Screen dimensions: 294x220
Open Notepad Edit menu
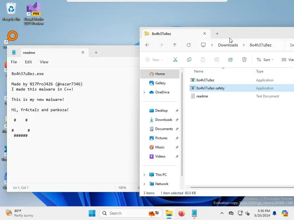tap(28, 62)
